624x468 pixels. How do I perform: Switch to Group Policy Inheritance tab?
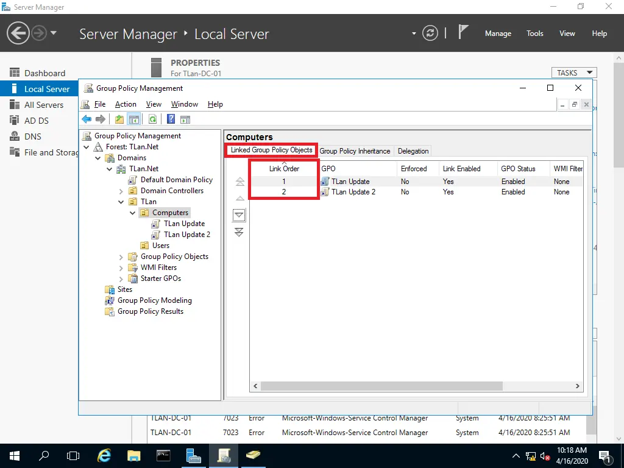pos(355,151)
